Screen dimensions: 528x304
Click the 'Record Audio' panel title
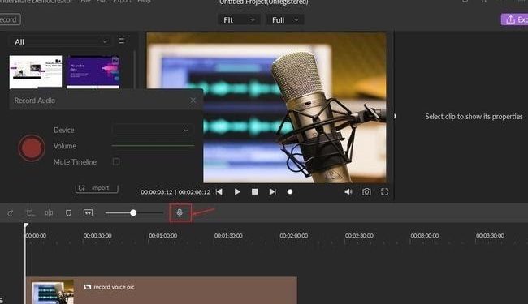[x=35, y=101]
